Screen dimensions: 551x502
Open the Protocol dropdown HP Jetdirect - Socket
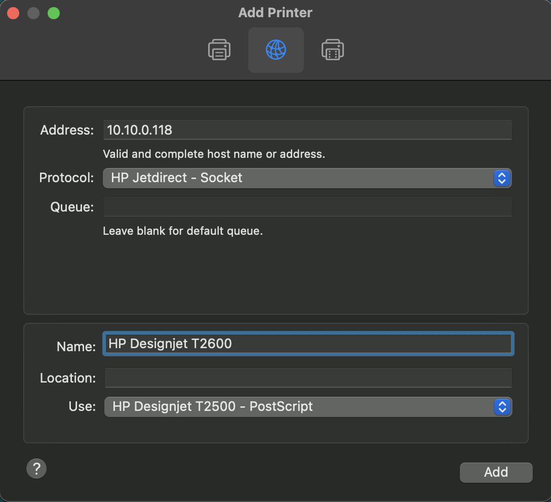pyautogui.click(x=307, y=178)
